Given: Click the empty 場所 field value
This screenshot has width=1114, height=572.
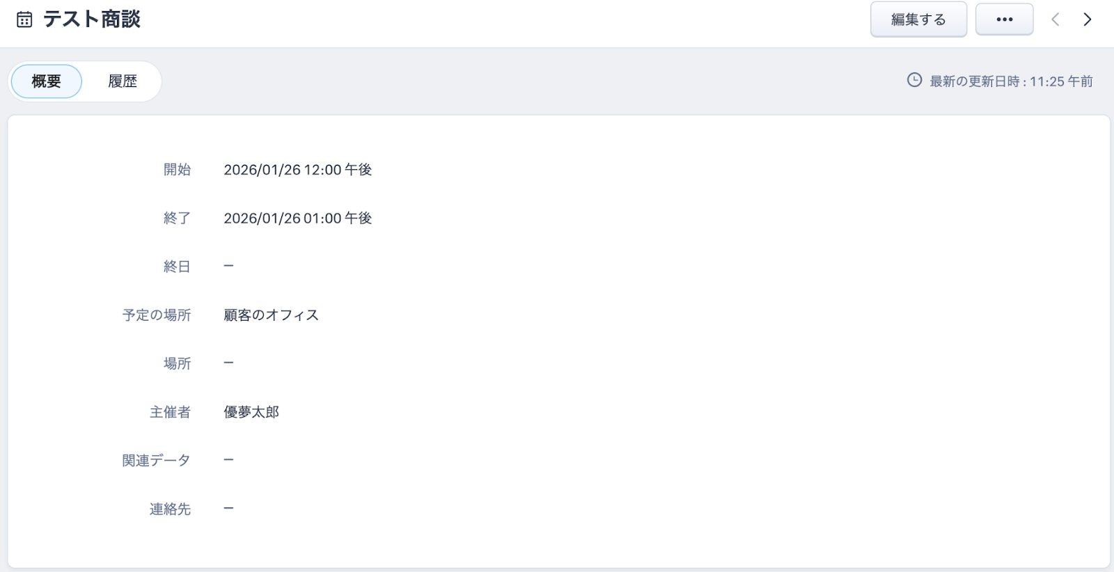Looking at the screenshot, I should [228, 363].
